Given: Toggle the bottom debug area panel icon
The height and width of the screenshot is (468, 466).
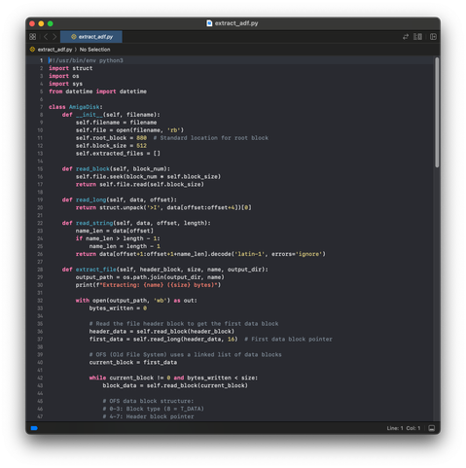Looking at the screenshot, I should [x=431, y=428].
